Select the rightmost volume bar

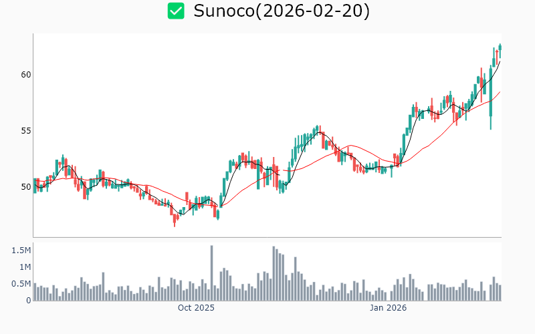click(500, 292)
